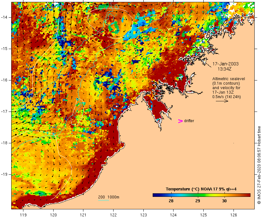Click the '0.5m/s (1kt 24h)' velocity label
Viewport: 263px width, 218px height.
click(x=226, y=97)
